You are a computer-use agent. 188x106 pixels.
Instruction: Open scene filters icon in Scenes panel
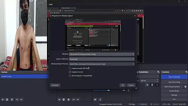pyautogui.click(x=12, y=100)
